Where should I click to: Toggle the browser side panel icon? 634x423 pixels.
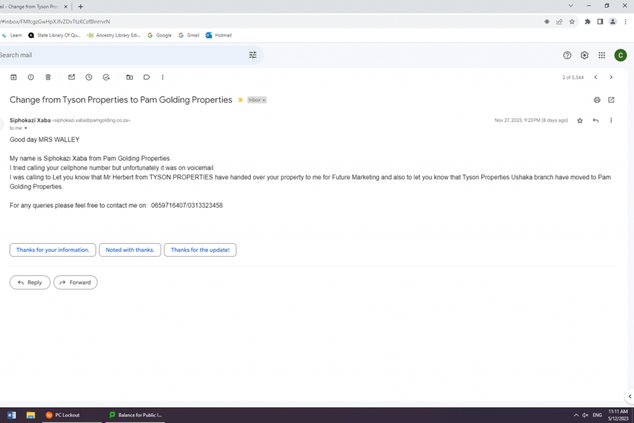(600, 22)
